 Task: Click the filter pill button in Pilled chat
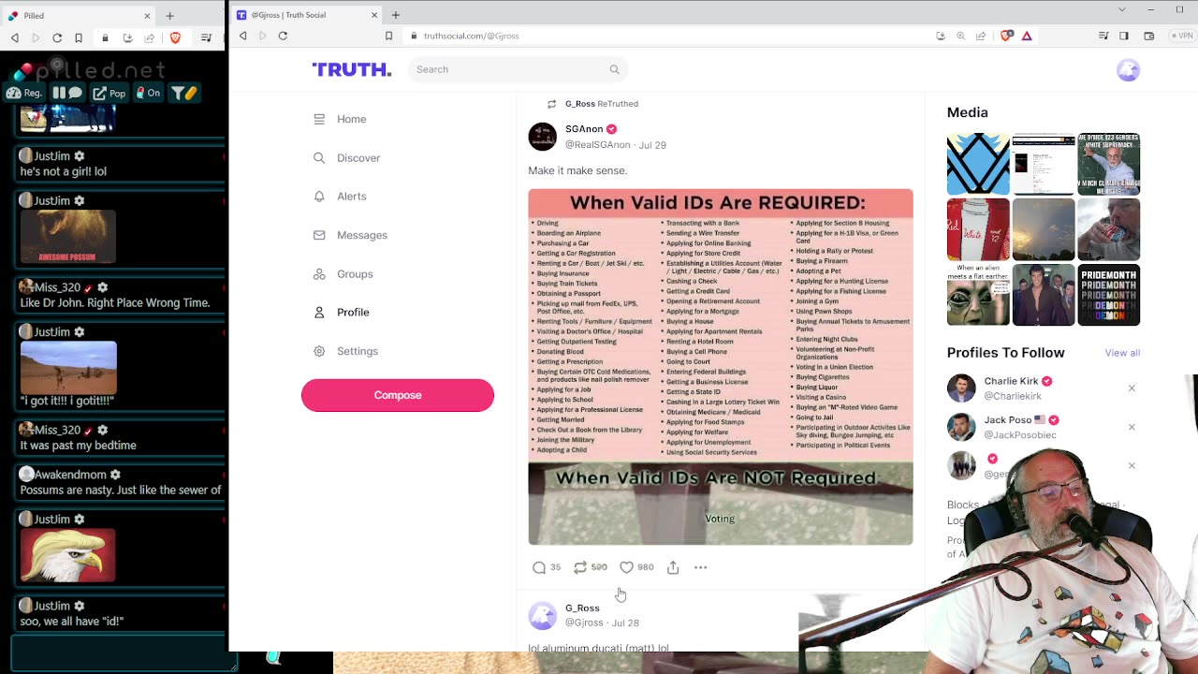click(x=183, y=93)
